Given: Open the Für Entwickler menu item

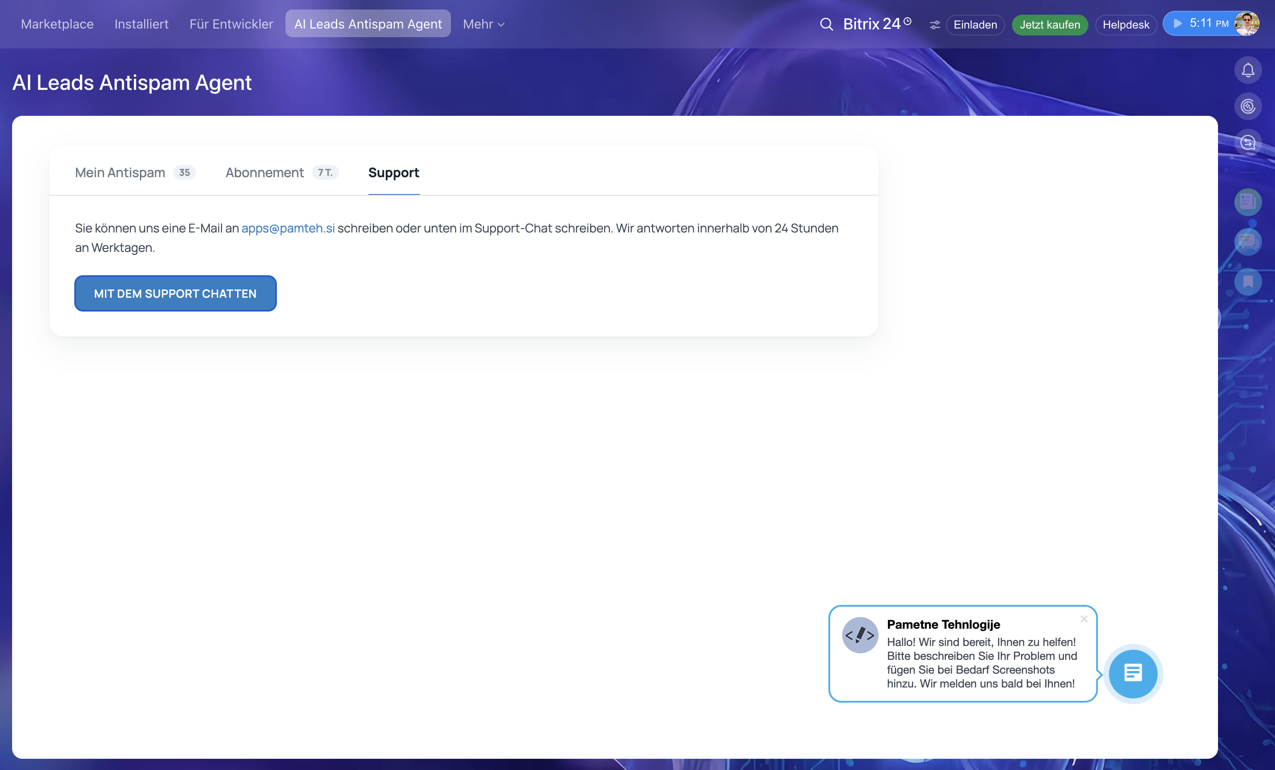Looking at the screenshot, I should pos(231,24).
